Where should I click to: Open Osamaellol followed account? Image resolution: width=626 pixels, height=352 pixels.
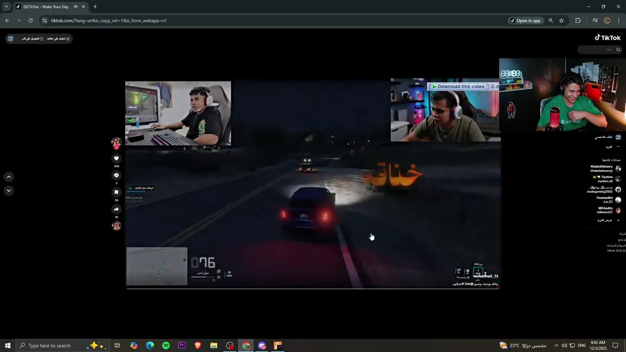(608, 200)
